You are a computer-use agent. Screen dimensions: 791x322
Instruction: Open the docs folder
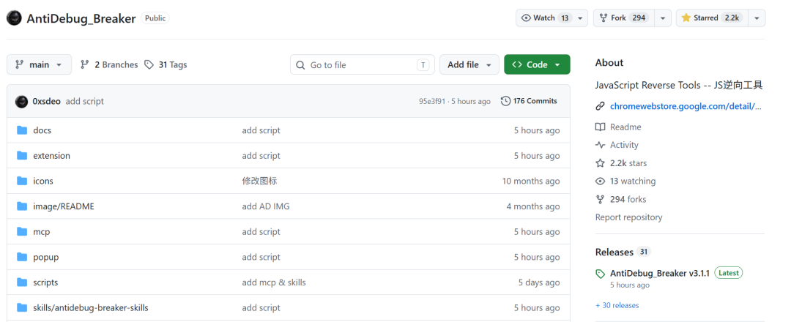[x=42, y=130]
